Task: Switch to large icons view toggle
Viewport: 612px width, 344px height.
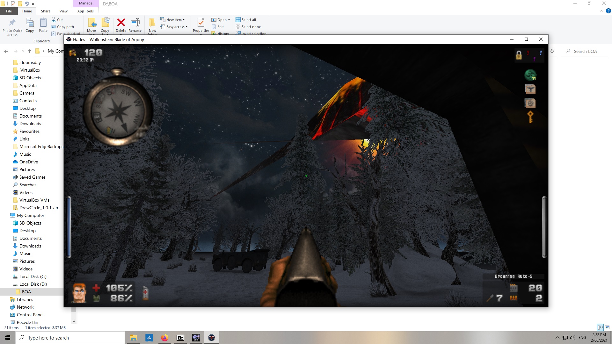Action: 607,327
